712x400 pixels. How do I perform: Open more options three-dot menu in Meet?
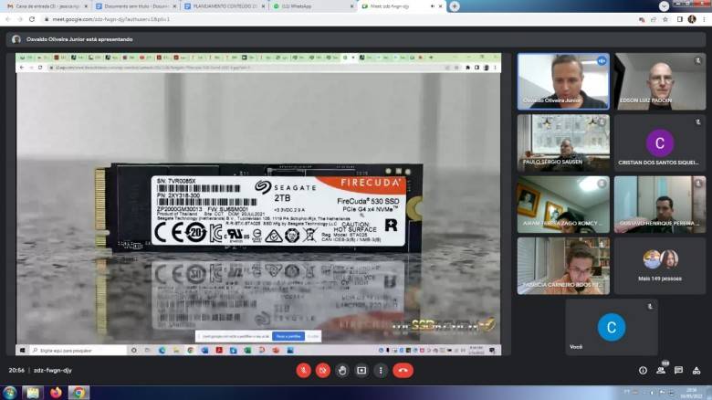[x=381, y=371]
